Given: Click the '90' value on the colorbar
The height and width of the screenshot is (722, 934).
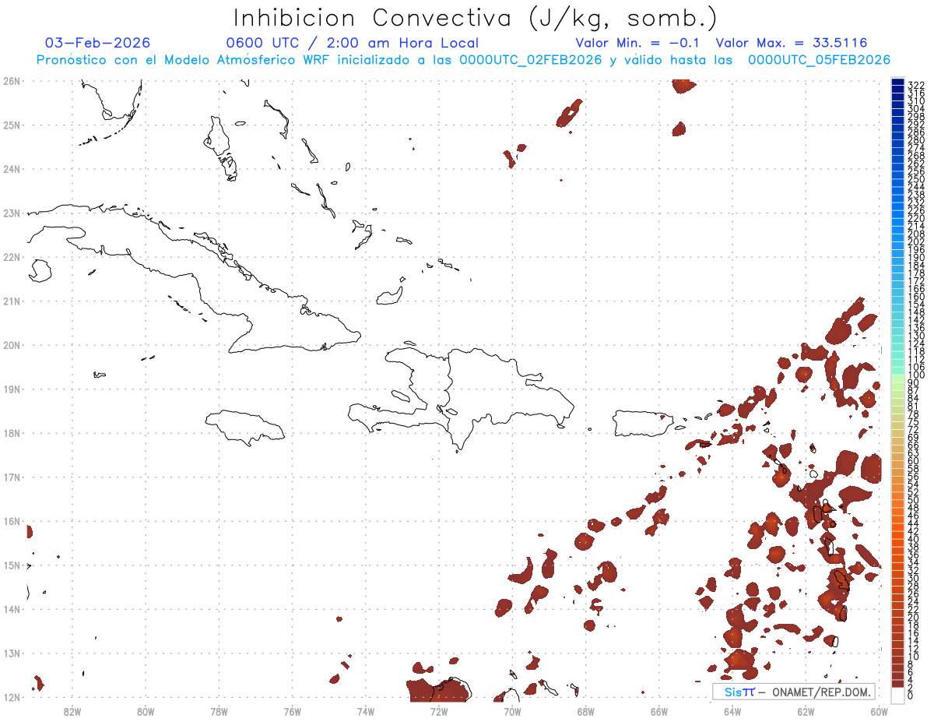Looking at the screenshot, I should 913,382.
